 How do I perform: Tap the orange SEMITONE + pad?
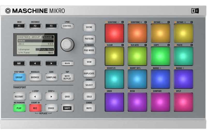(137, 33)
